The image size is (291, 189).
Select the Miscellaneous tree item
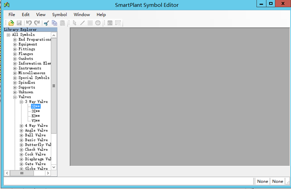[x=32, y=73]
